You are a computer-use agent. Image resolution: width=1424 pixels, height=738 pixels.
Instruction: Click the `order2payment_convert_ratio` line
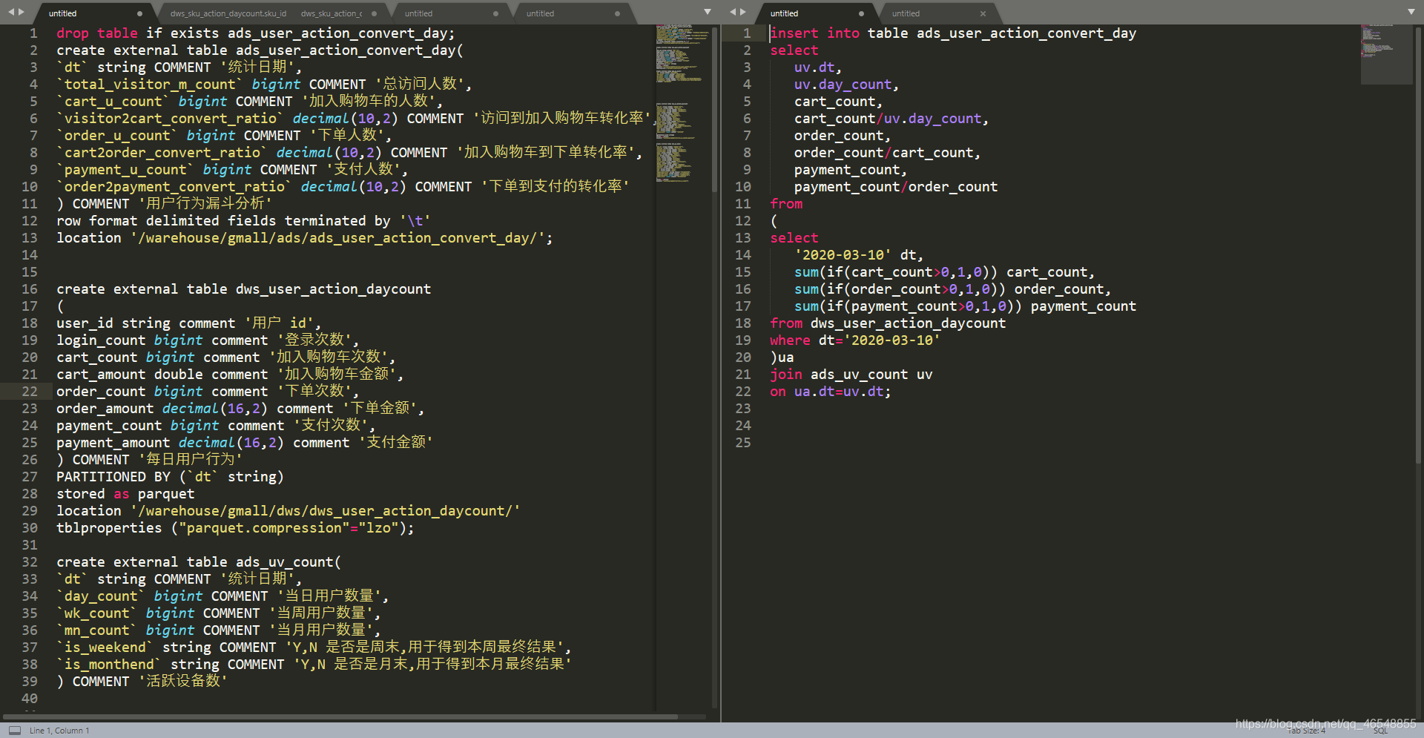[x=343, y=186]
